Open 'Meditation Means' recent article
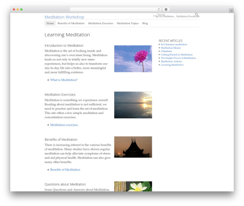This screenshot has height=206, width=244. 171,48
